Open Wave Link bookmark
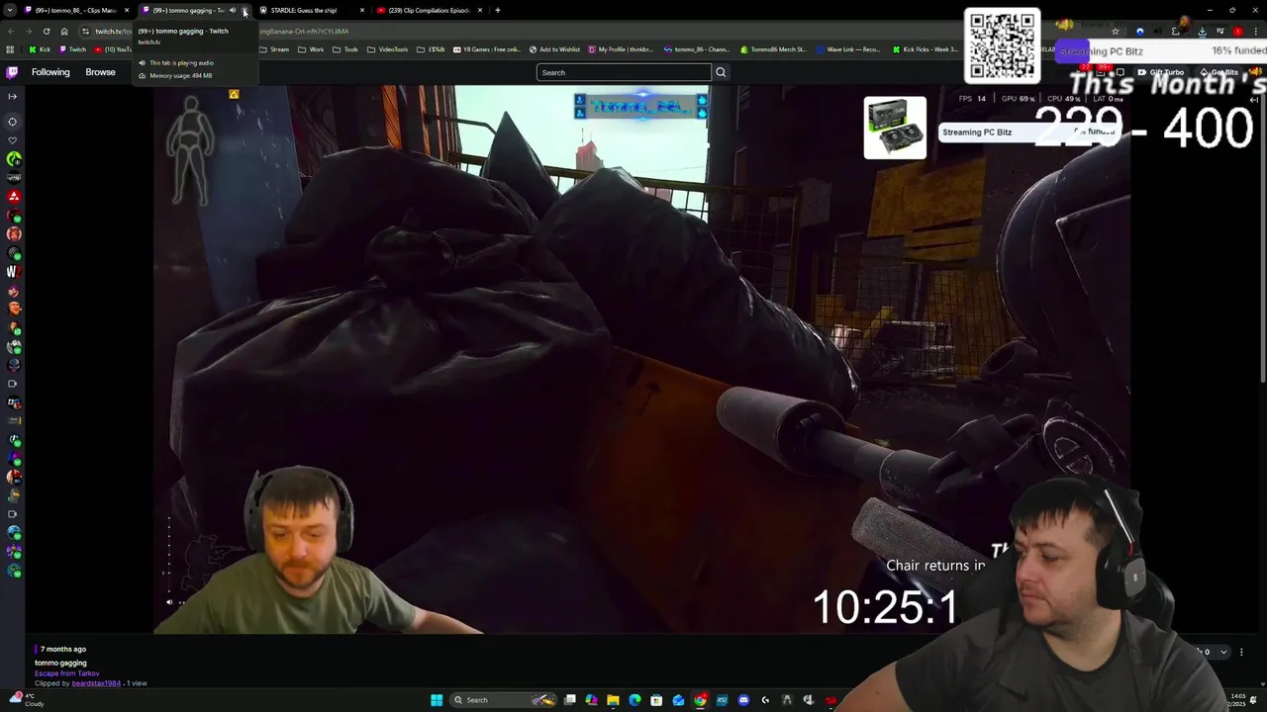This screenshot has height=712, width=1267. click(847, 49)
